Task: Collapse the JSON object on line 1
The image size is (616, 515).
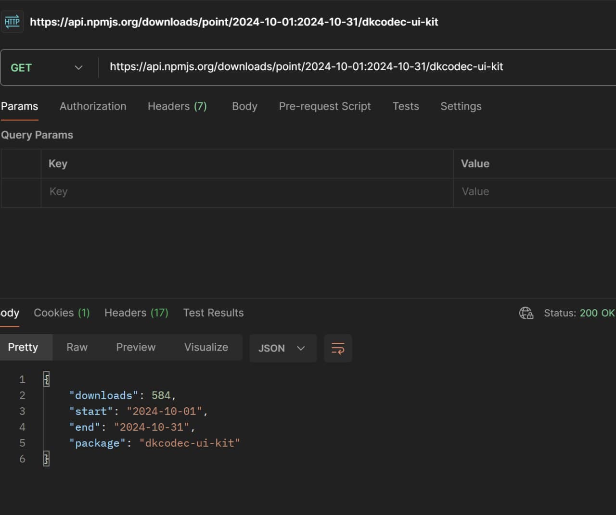Action: pyautogui.click(x=46, y=379)
